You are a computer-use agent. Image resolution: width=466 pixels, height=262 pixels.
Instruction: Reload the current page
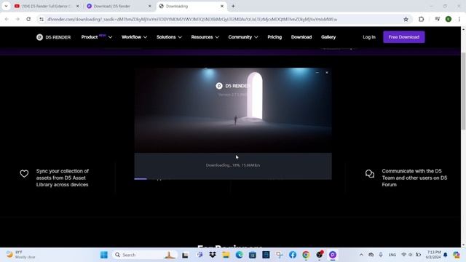(28, 19)
